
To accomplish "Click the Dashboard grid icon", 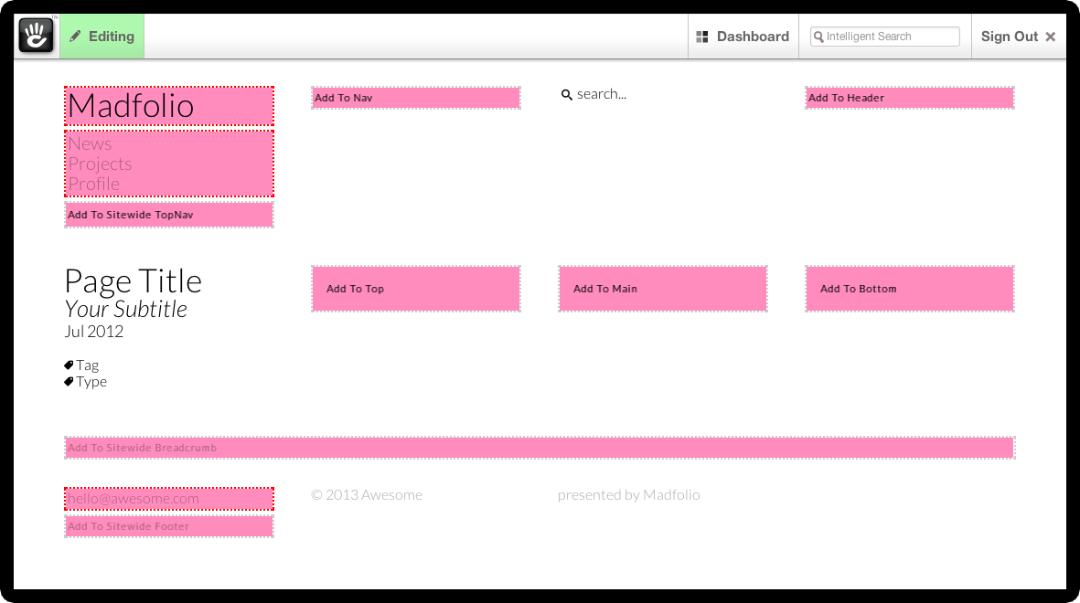I will point(702,37).
